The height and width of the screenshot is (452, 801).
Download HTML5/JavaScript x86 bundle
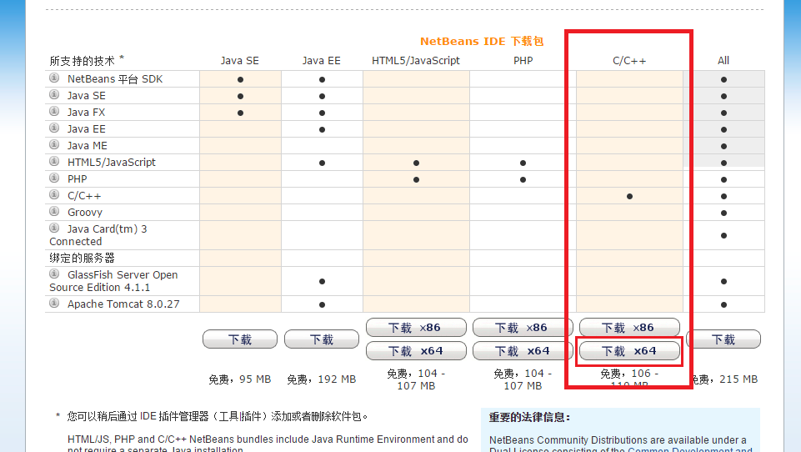(x=416, y=327)
